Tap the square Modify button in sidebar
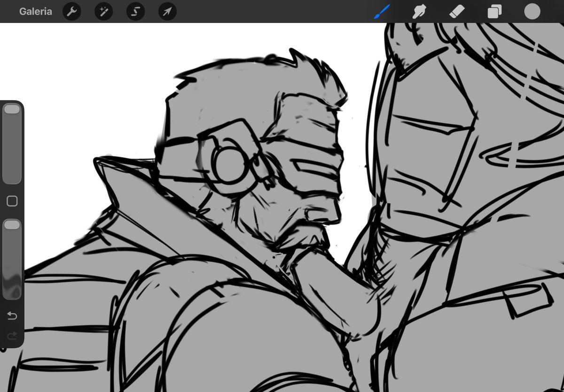Viewport: 564px width, 392px height. [x=12, y=201]
